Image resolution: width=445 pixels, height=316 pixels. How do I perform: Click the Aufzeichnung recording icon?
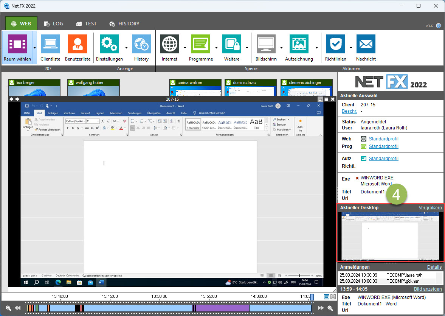[x=299, y=44]
